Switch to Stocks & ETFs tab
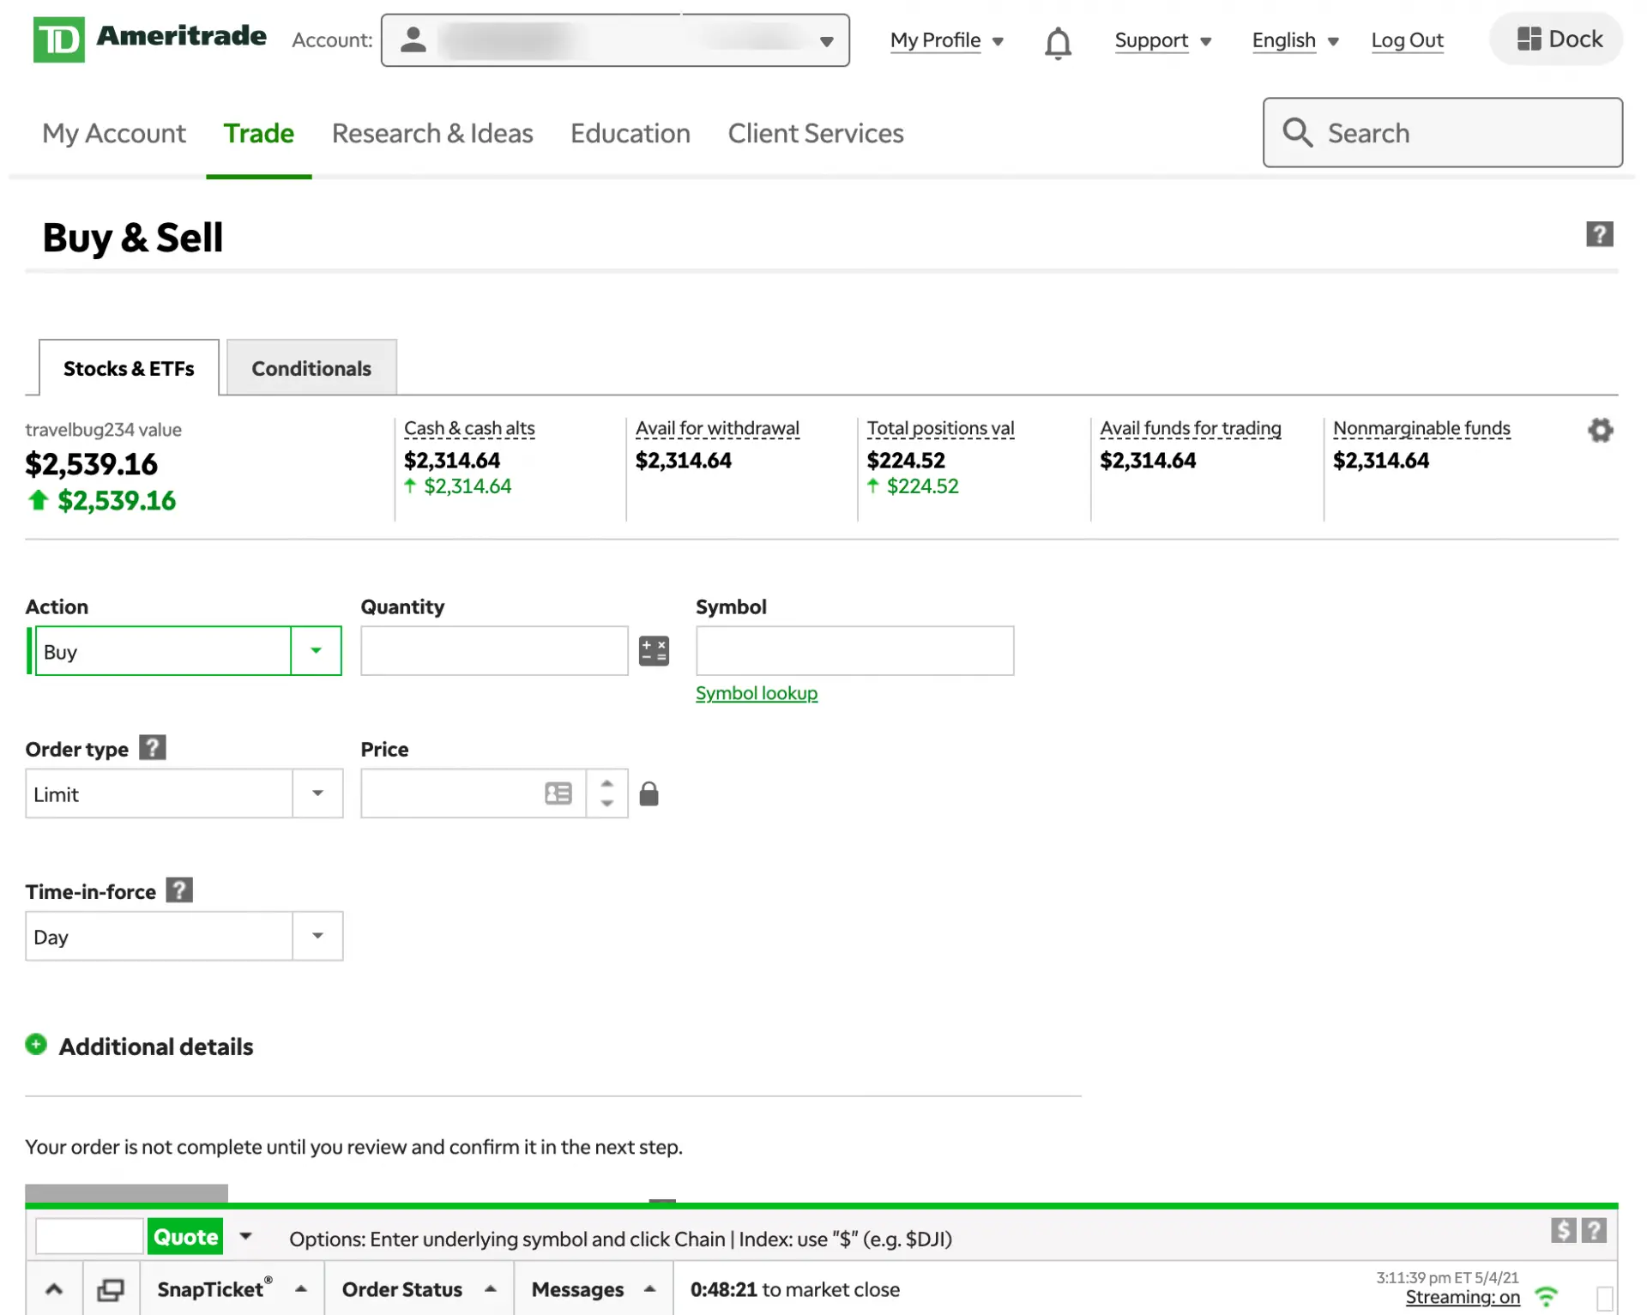1647x1315 pixels. pos(129,367)
